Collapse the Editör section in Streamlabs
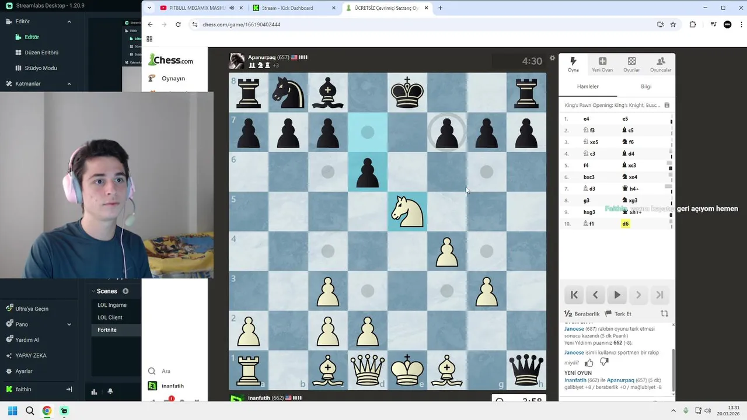Viewport: 747px width, 420px height. [x=69, y=22]
